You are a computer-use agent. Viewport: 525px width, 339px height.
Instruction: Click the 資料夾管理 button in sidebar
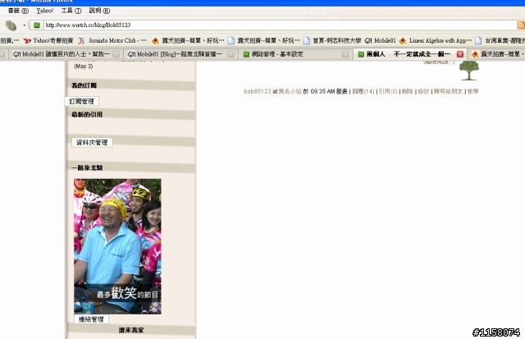point(92,142)
